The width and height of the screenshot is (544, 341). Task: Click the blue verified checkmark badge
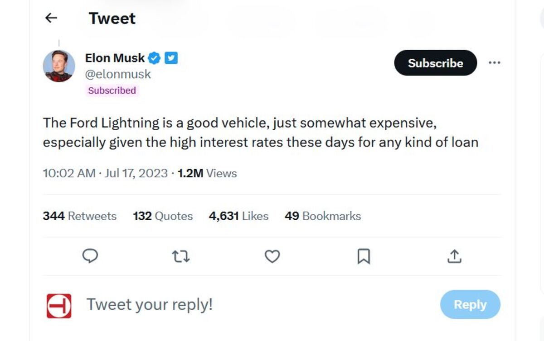click(x=155, y=58)
